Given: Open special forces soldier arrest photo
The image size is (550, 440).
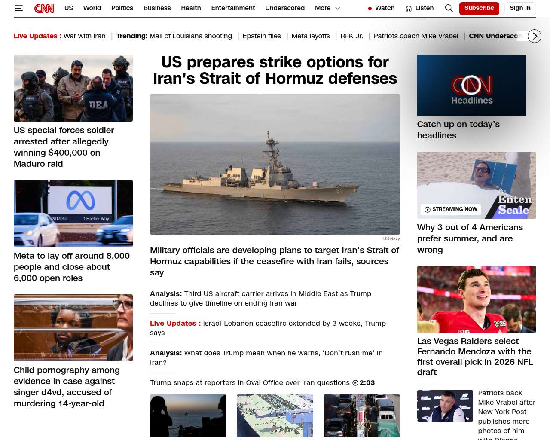Looking at the screenshot, I should coord(73,88).
